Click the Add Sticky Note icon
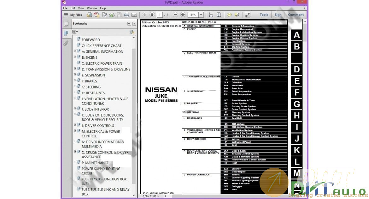 point(229,15)
